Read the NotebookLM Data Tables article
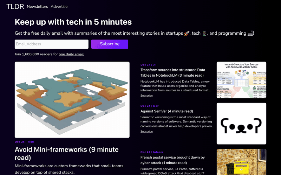Screen dimensions: 281x175 coord(173,72)
